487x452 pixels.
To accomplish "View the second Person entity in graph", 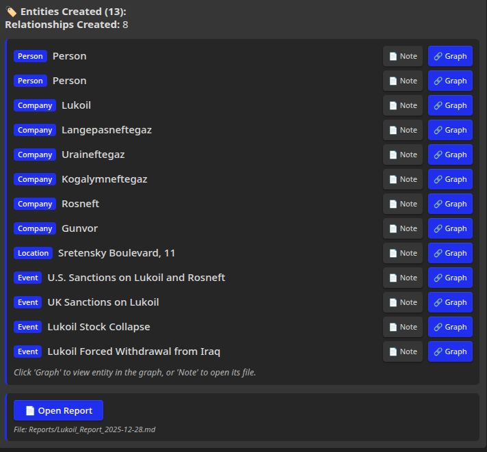I will tap(450, 81).
